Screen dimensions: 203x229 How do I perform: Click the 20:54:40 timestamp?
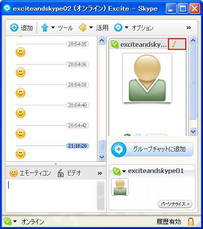(77, 105)
